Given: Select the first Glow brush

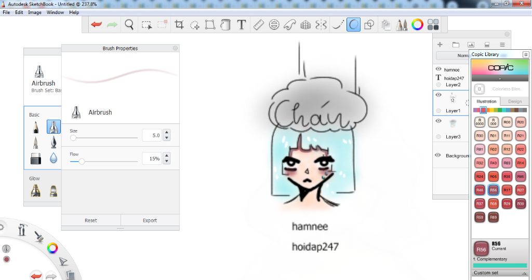Looking at the screenshot, I should click(x=36, y=191).
